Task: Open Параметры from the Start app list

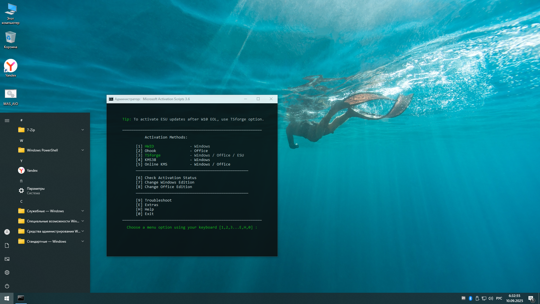Action: (36, 191)
